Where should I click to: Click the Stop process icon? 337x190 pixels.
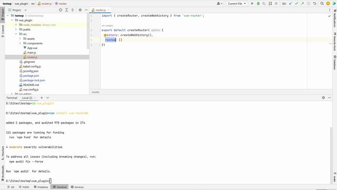point(276,4)
